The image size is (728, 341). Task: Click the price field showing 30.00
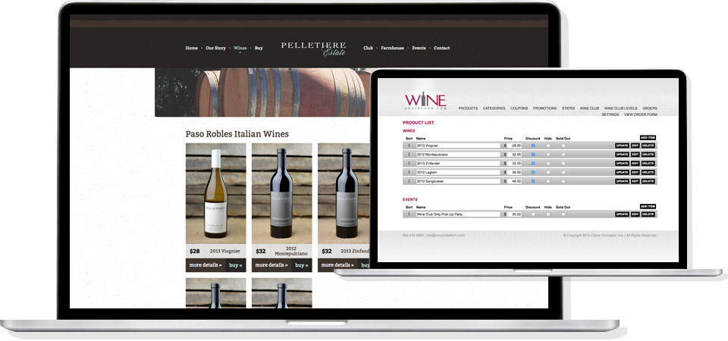tap(514, 214)
